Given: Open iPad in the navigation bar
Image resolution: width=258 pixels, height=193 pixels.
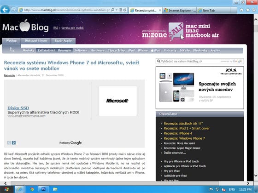Looking at the screenshot, I should pos(156,51).
